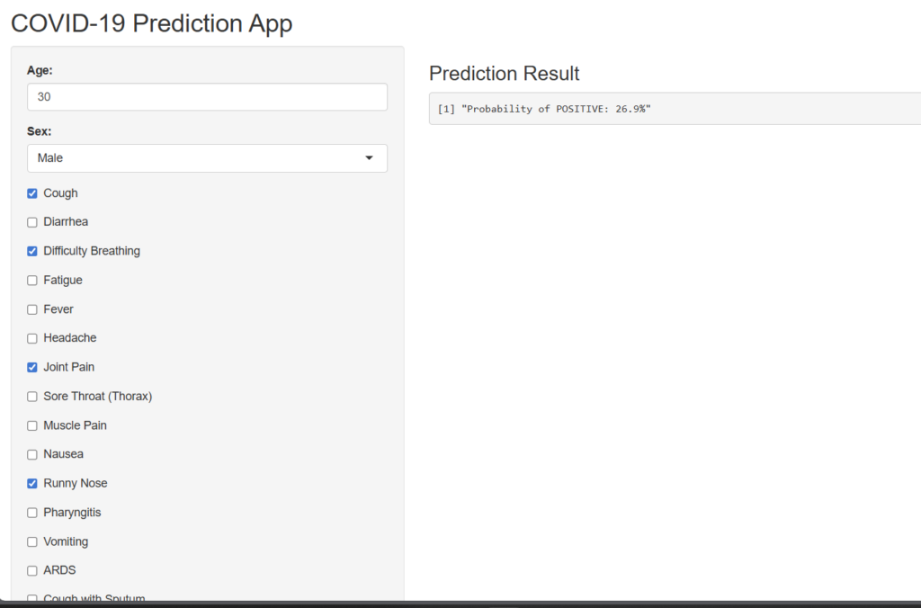Screen dimensions: 921x608
Task: Untick the Runny Nose checkbox
Action: point(32,484)
